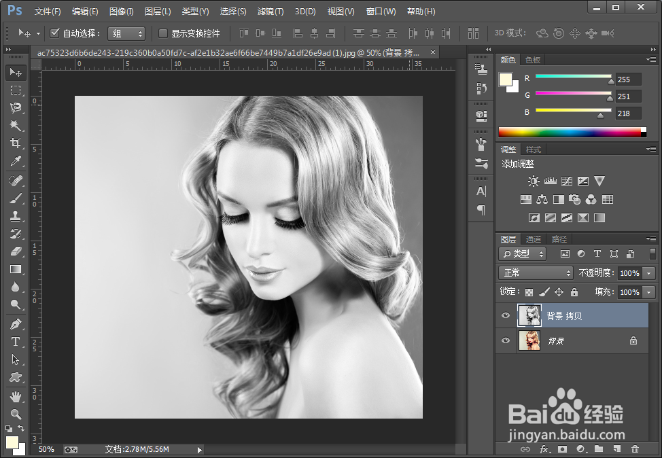Hide the 背景 layer
This screenshot has height=458, width=662.
(506, 340)
